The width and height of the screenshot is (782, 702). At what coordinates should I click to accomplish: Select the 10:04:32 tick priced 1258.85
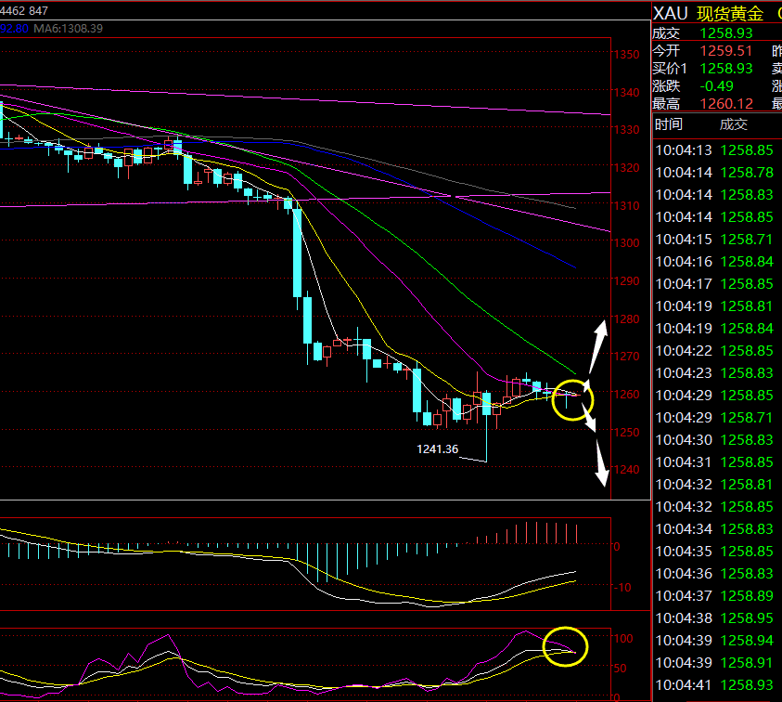714,506
